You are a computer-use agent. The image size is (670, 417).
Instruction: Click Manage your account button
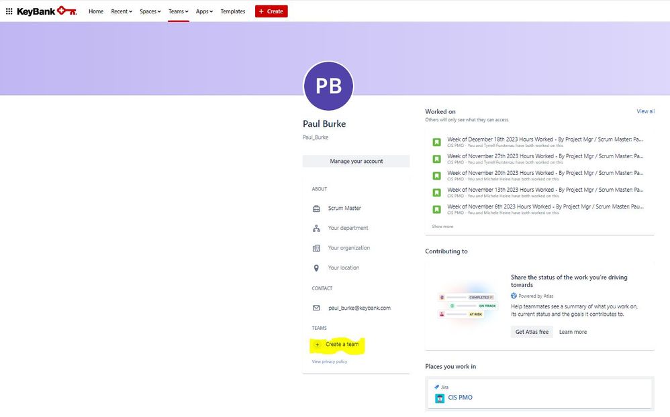tap(356, 161)
